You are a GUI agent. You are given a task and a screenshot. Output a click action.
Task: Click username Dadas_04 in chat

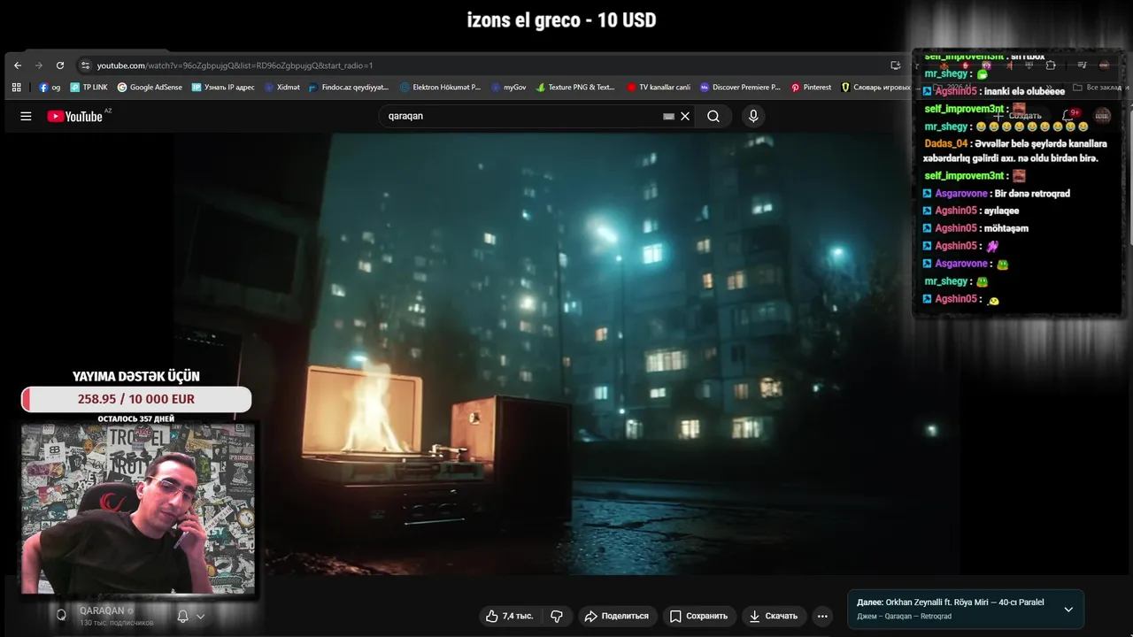click(x=946, y=143)
